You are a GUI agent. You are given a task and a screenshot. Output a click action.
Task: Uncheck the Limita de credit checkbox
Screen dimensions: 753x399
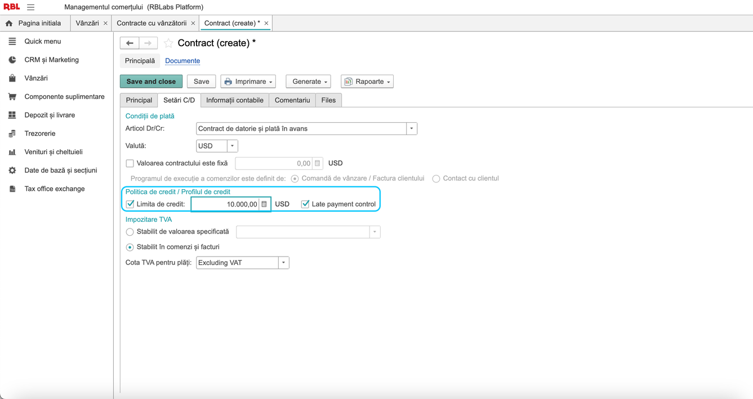[x=130, y=204]
